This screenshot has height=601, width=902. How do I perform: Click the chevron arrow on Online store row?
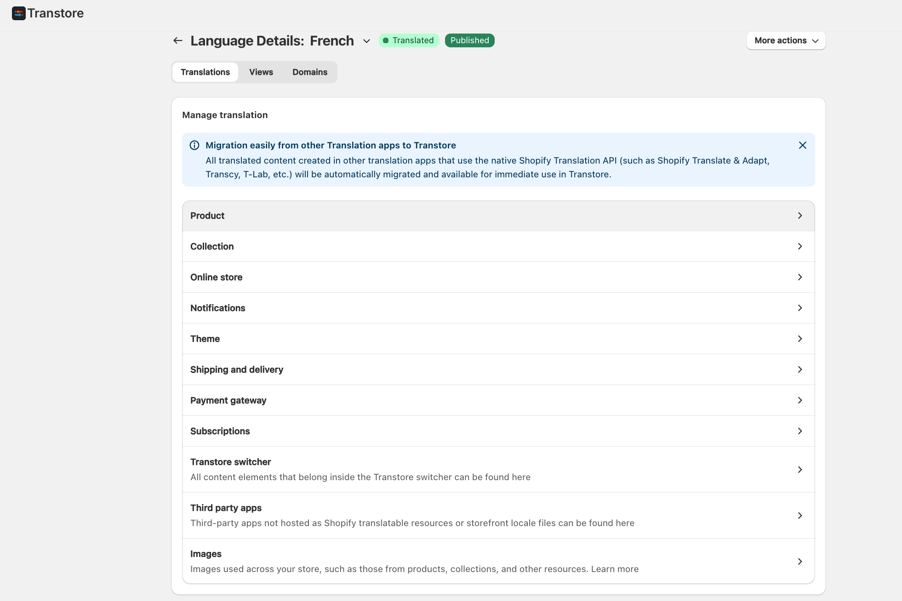[x=799, y=277]
